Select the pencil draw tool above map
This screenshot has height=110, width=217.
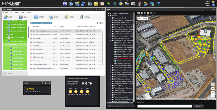[154, 13]
